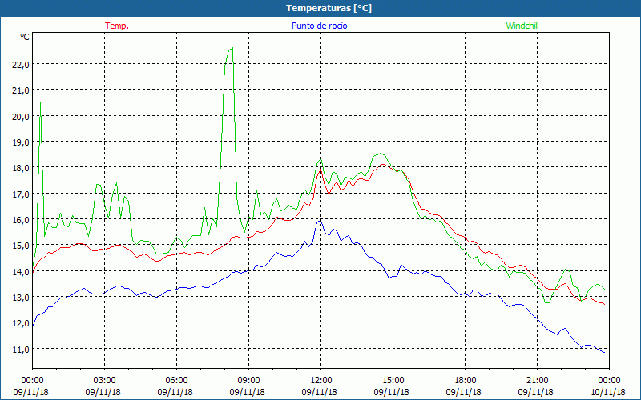This screenshot has width=641, height=400.
Task: Click the 22,0 y-axis value
Action: (x=21, y=65)
